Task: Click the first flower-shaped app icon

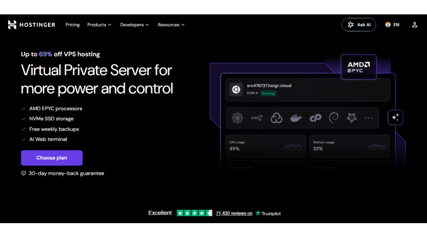Action: click(237, 118)
